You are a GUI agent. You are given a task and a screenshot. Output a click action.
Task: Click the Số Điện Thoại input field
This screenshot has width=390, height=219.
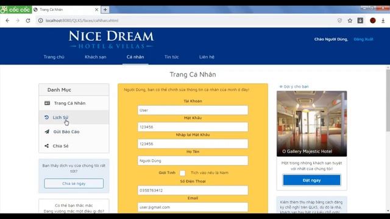tap(193, 190)
